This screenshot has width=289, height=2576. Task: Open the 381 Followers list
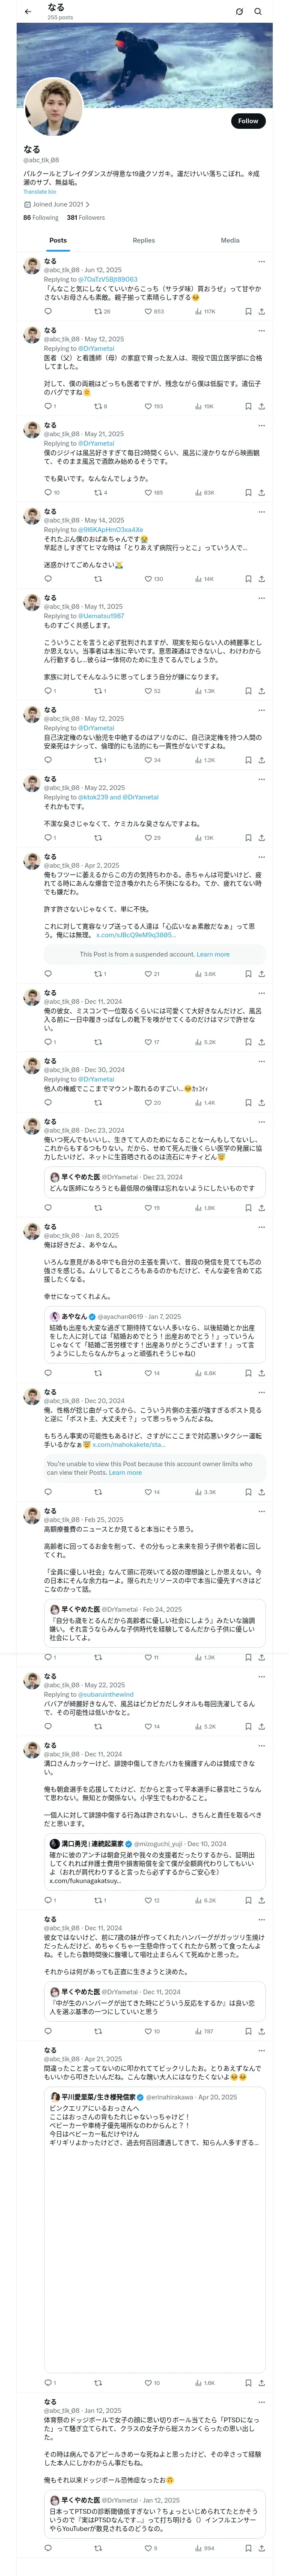tap(86, 217)
